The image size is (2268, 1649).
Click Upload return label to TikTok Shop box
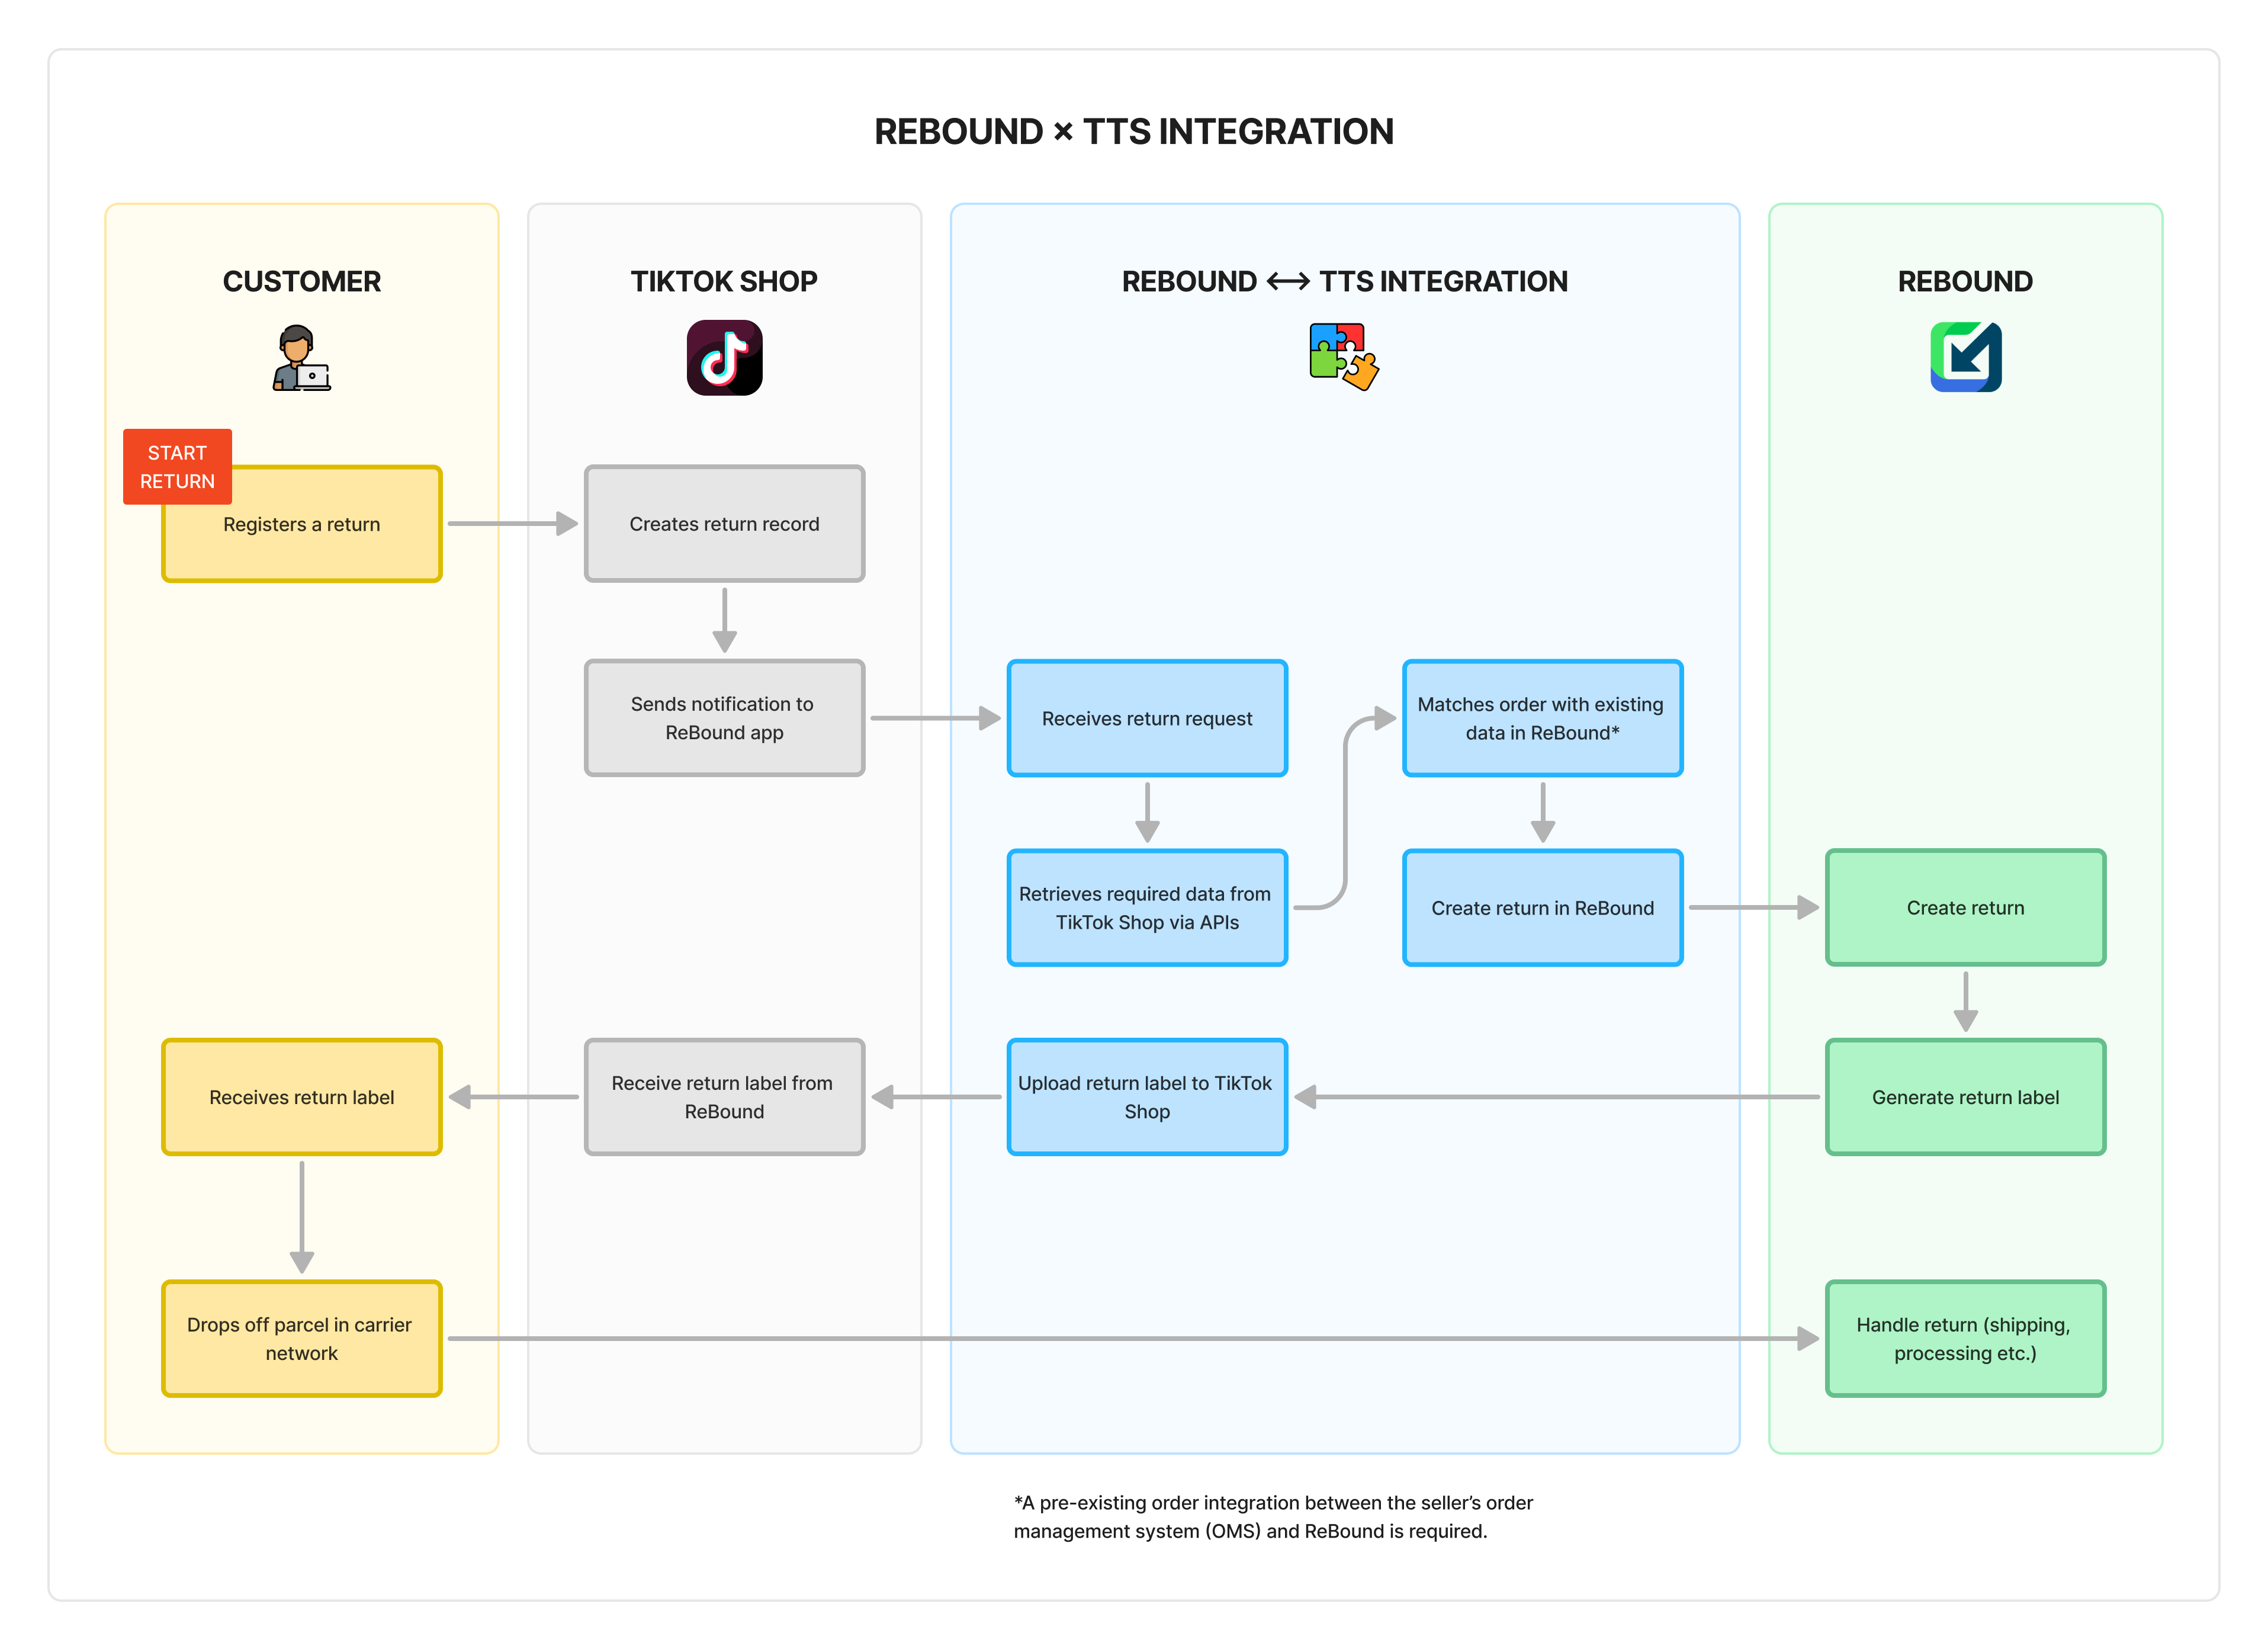pos(1147,1097)
